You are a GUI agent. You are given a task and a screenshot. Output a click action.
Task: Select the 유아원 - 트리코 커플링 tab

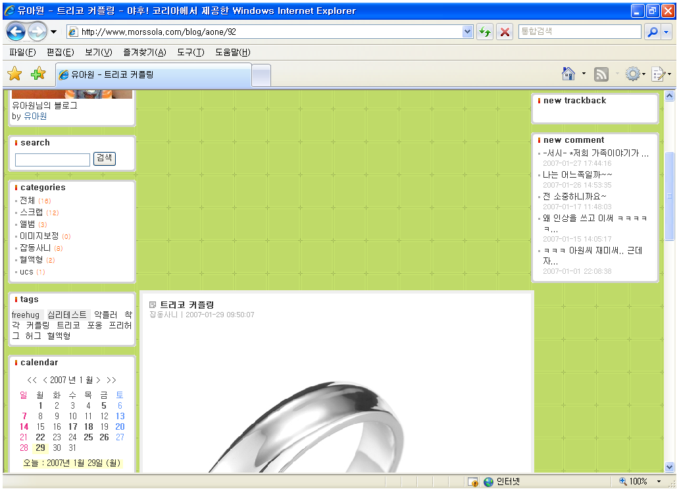click(x=154, y=75)
